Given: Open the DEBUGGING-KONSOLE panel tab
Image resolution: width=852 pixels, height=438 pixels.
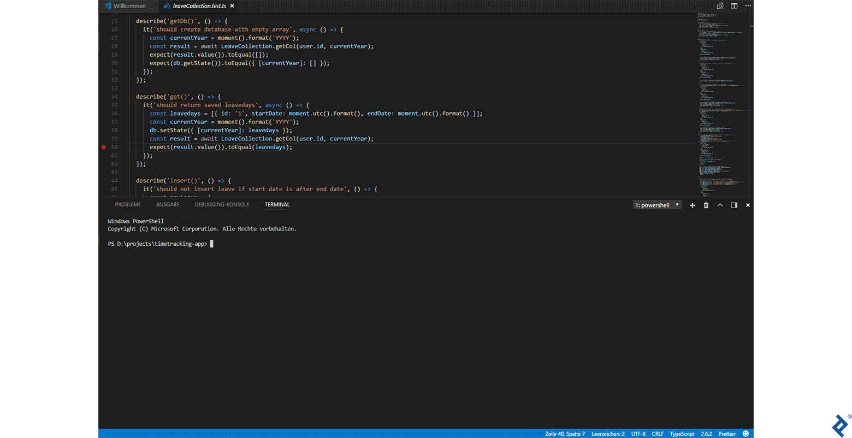Looking at the screenshot, I should coord(222,205).
